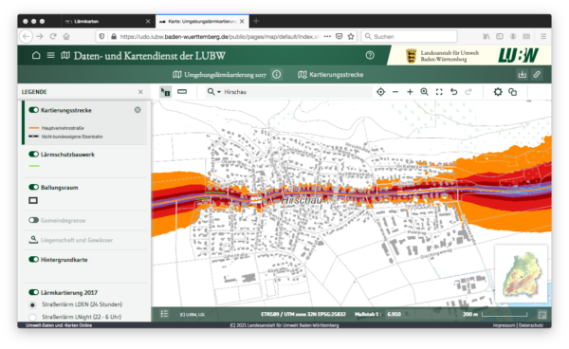Undo the last map view change
The height and width of the screenshot is (349, 569).
click(x=453, y=92)
